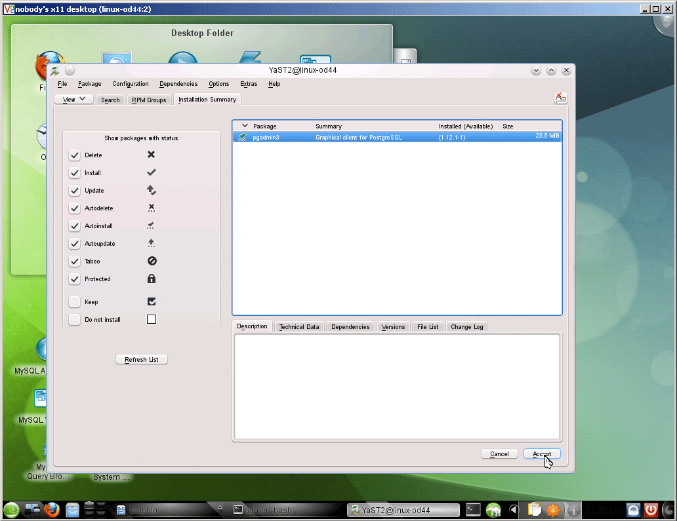This screenshot has height=521, width=677.
Task: Select the pgadmin3 package name
Action: pyautogui.click(x=266, y=137)
